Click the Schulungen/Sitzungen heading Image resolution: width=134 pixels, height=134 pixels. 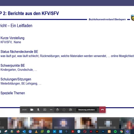(x=16, y=79)
